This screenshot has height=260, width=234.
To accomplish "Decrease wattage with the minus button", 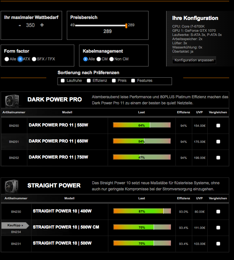I will 20,25.
